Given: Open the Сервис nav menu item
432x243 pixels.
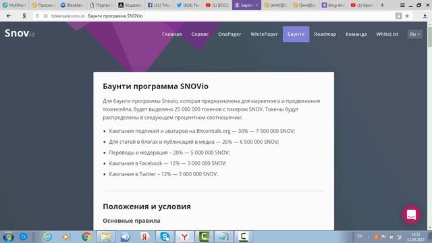Looking at the screenshot, I should point(200,34).
